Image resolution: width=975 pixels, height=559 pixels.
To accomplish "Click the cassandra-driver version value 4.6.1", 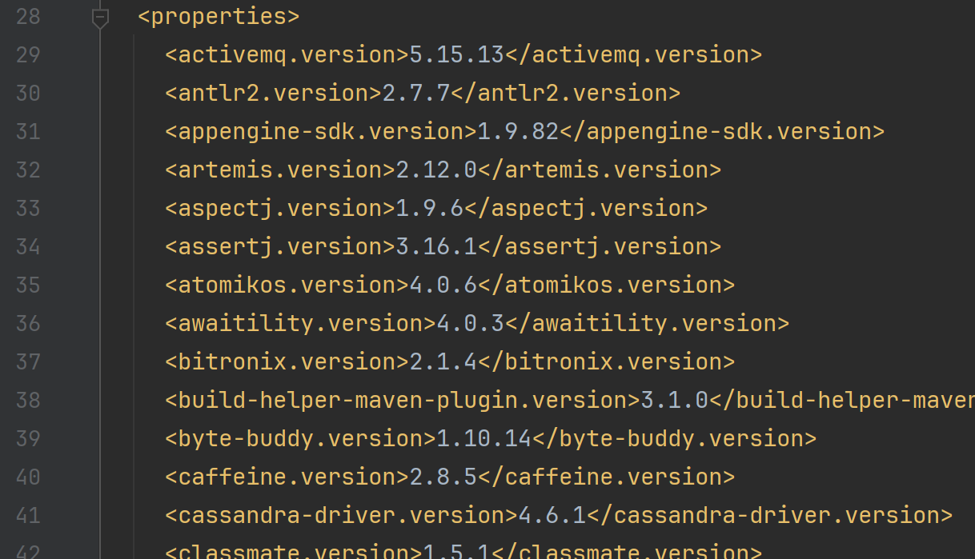I will pyautogui.click(x=552, y=516).
